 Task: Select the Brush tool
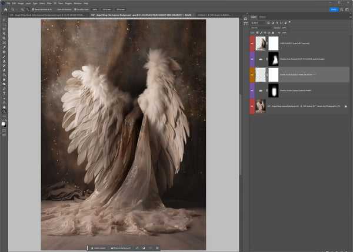coord(4,58)
